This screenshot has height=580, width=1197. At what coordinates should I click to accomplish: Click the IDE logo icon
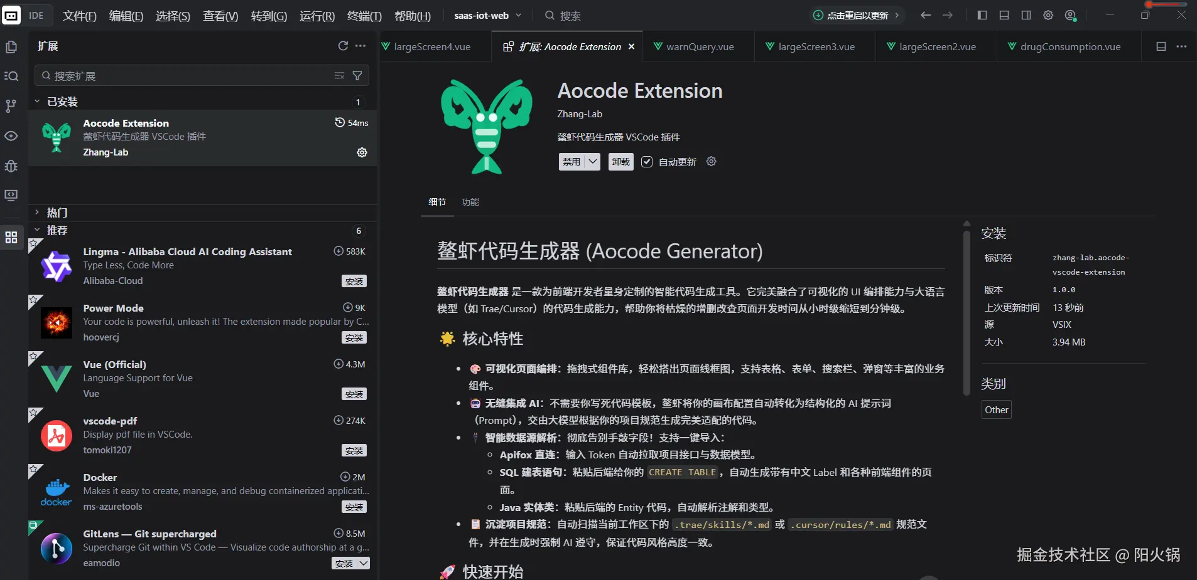(x=11, y=15)
